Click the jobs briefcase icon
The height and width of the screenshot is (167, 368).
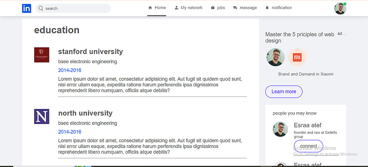coord(213,8)
